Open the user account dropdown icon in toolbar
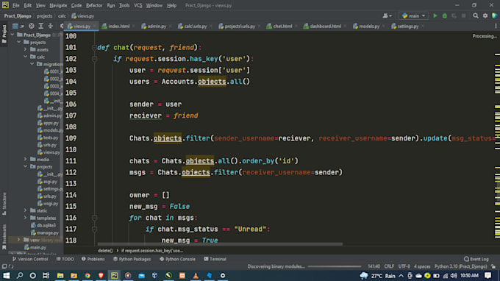Viewport: 500px width, 281px height. coord(387,15)
